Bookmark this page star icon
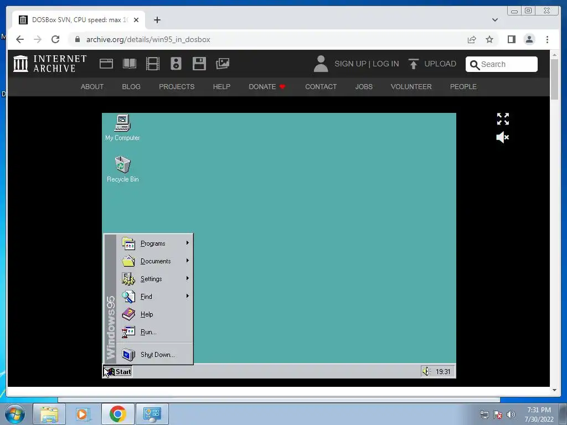 click(x=489, y=40)
